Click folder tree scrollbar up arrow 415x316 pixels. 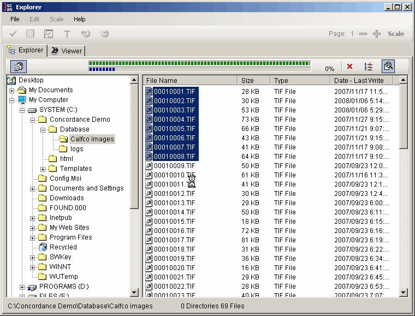tap(134, 80)
